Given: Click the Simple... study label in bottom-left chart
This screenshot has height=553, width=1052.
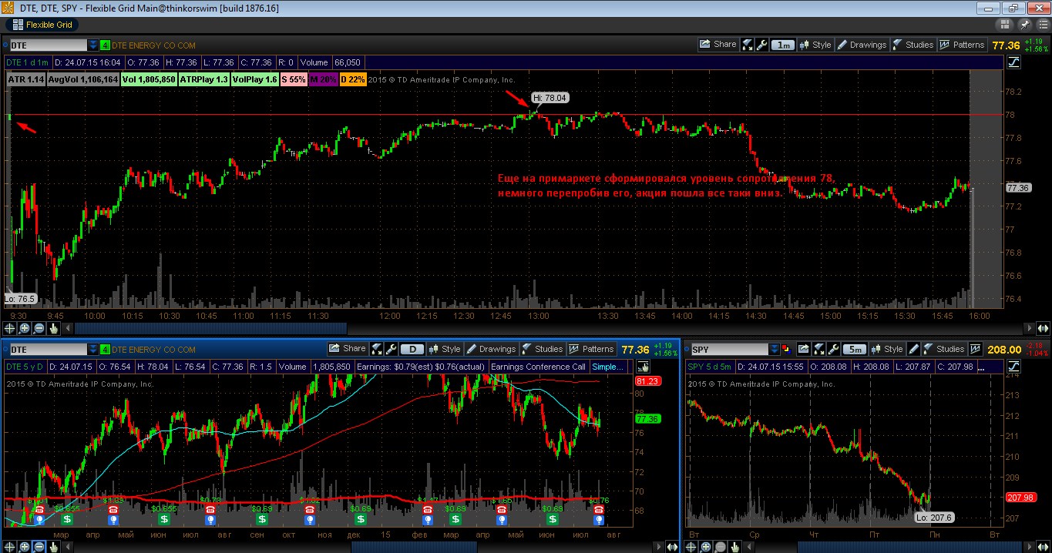Looking at the screenshot, I should [608, 367].
